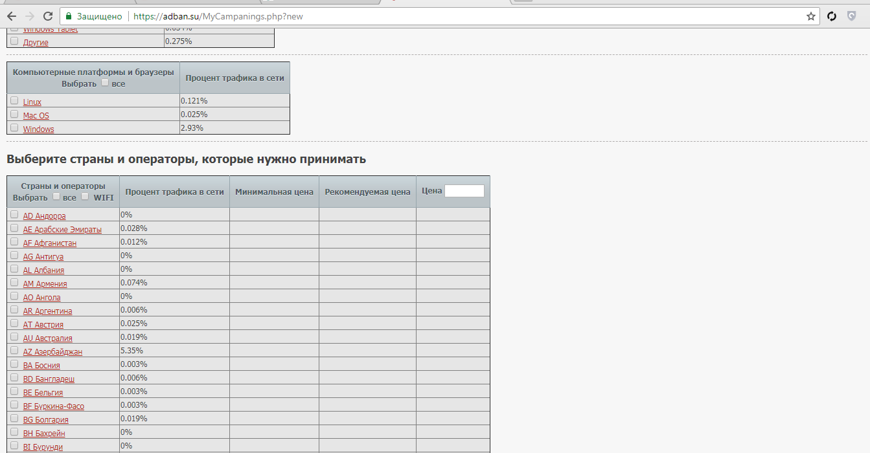Click the green secure padlock icon
This screenshot has height=453, width=870.
68,16
